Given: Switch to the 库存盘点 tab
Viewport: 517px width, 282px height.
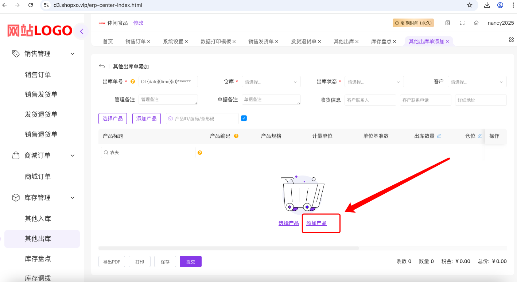Looking at the screenshot, I should 381,41.
